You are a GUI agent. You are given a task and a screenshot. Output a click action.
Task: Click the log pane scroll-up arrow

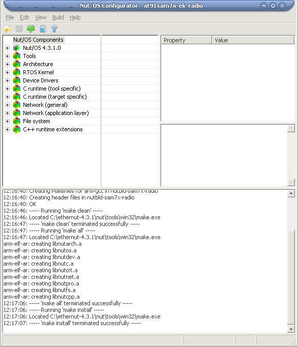pos(291,194)
